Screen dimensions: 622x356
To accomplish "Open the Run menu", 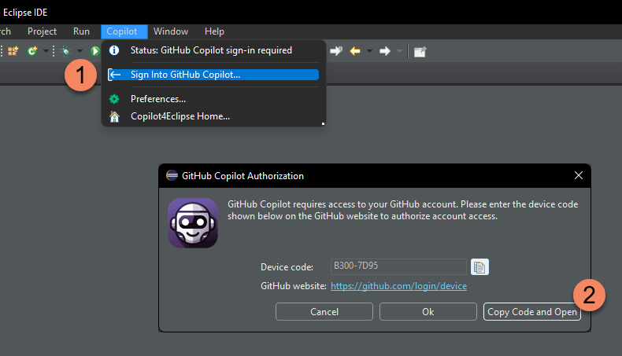I will tap(81, 31).
